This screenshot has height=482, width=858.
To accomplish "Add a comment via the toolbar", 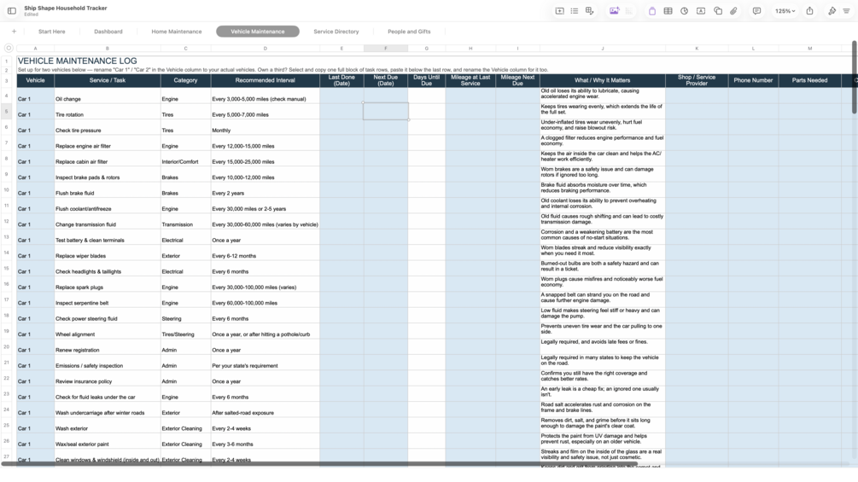I will tap(756, 11).
